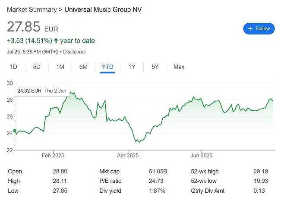Switch to 5Y chart range
The width and height of the screenshot is (284, 200).
(x=155, y=67)
